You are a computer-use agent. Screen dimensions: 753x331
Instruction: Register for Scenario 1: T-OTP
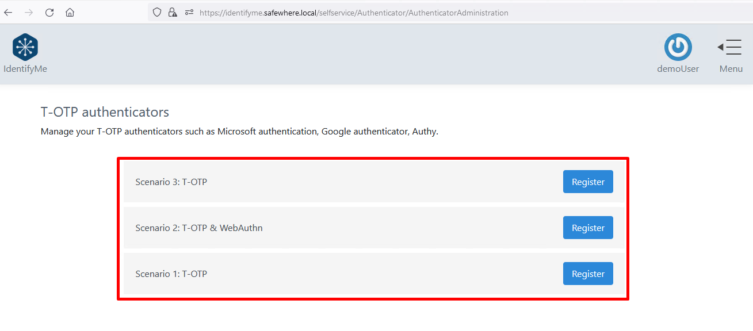click(588, 274)
